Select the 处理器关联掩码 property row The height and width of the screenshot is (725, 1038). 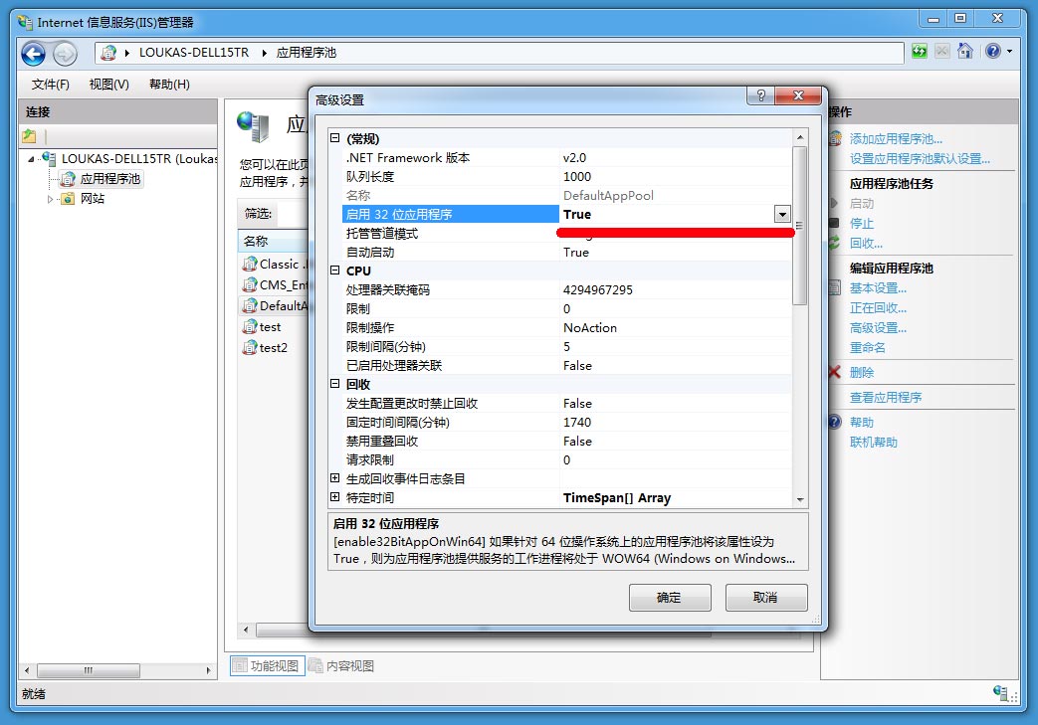(x=566, y=289)
